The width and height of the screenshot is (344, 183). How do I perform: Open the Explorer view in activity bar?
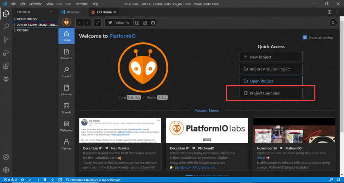(x=6, y=13)
